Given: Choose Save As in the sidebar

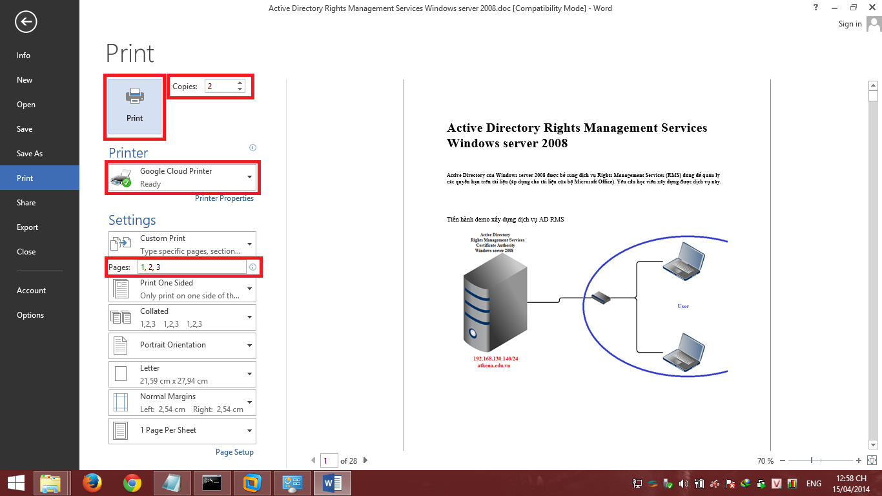Looking at the screenshot, I should click(x=39, y=154).
